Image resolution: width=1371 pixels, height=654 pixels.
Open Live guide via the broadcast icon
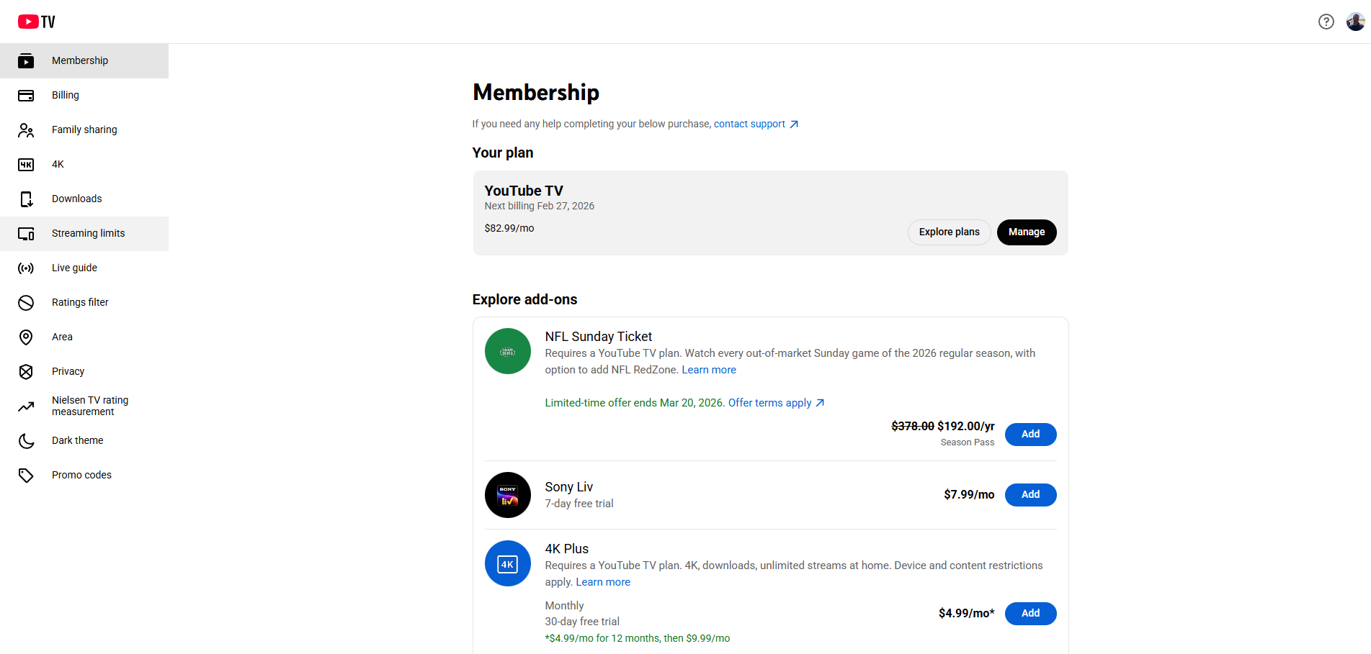tap(26, 268)
